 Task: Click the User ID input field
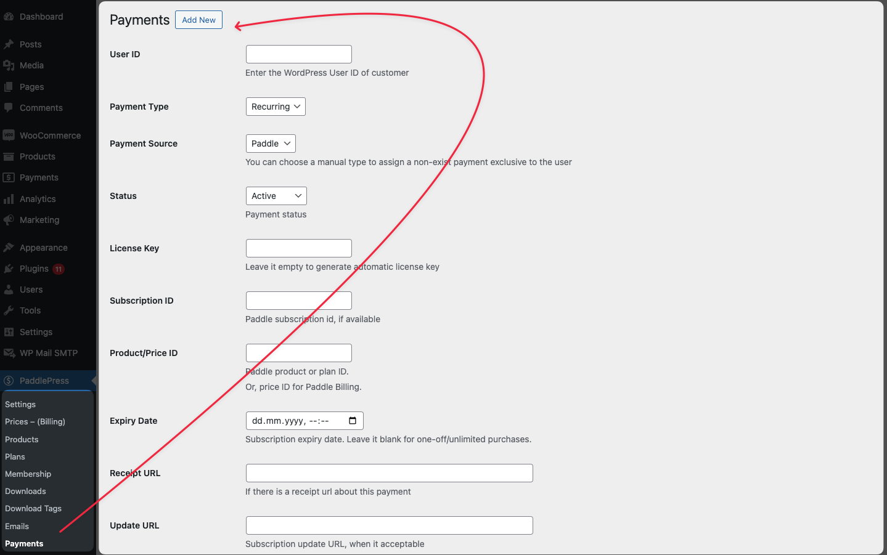[x=298, y=54]
